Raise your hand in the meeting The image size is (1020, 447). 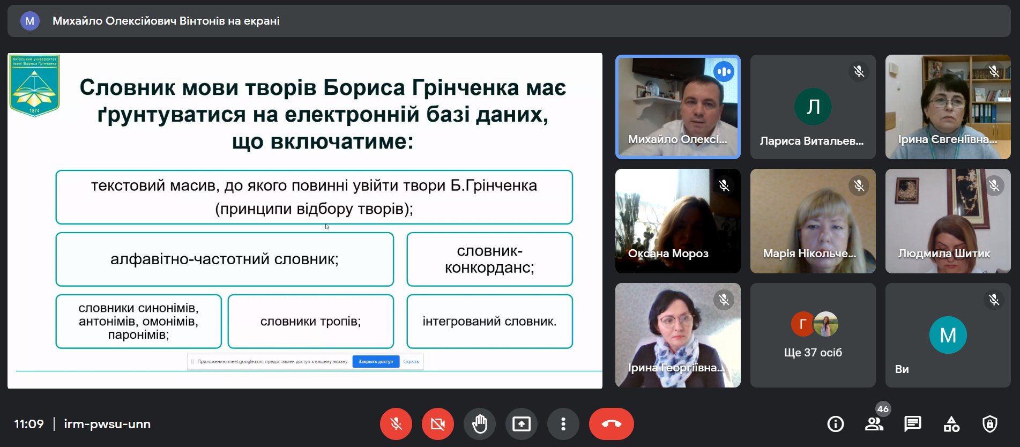coord(480,424)
